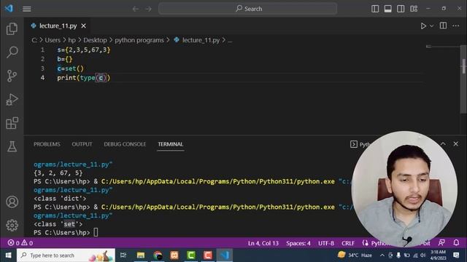Close the terminal panel
The width and height of the screenshot is (467, 262).
pyautogui.click(x=455, y=144)
